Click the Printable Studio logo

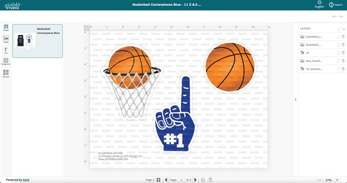(x=13, y=5)
